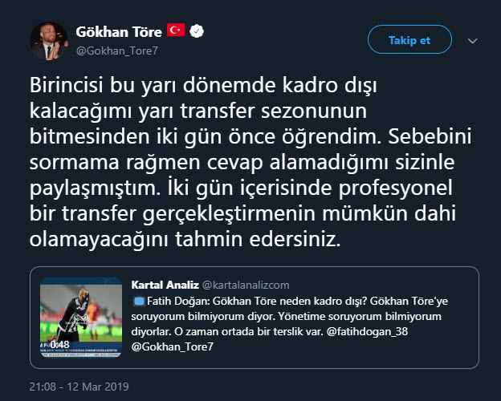Image resolution: width=501 pixels, height=401 pixels.
Task: Open Gökhan Töre's profile avatar
Action: point(48,41)
